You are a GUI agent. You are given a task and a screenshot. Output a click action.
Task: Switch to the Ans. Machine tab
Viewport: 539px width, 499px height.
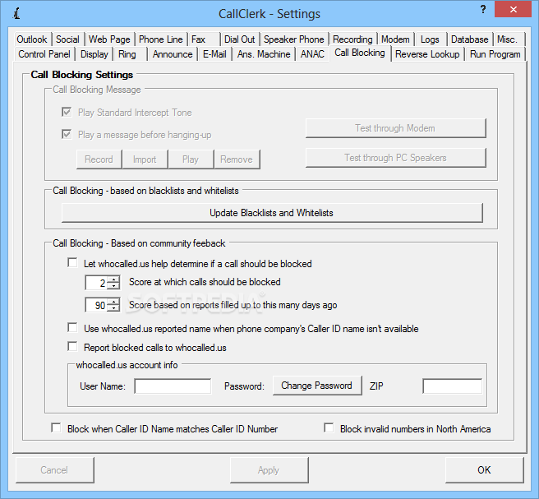tap(264, 54)
